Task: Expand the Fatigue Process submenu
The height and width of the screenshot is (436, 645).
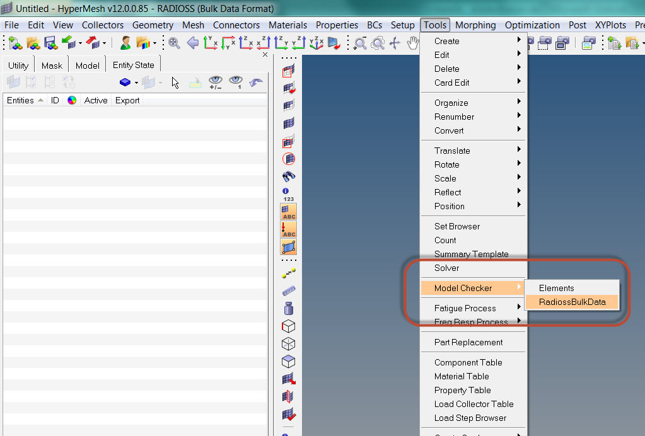Action: 474,308
